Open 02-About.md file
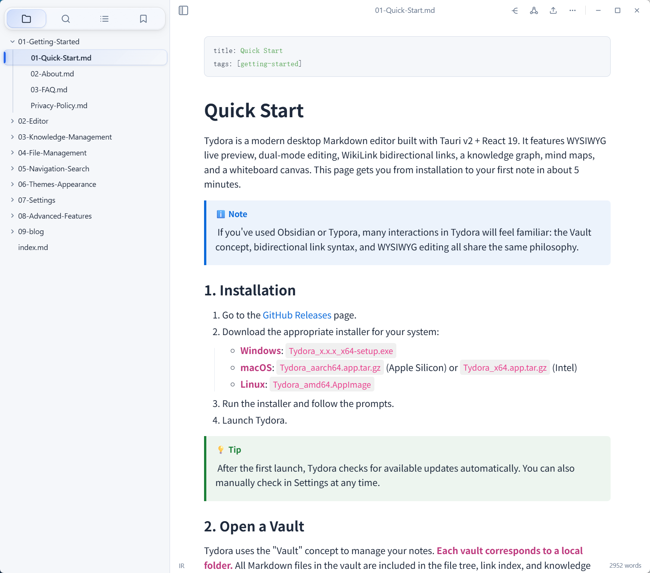 52,74
